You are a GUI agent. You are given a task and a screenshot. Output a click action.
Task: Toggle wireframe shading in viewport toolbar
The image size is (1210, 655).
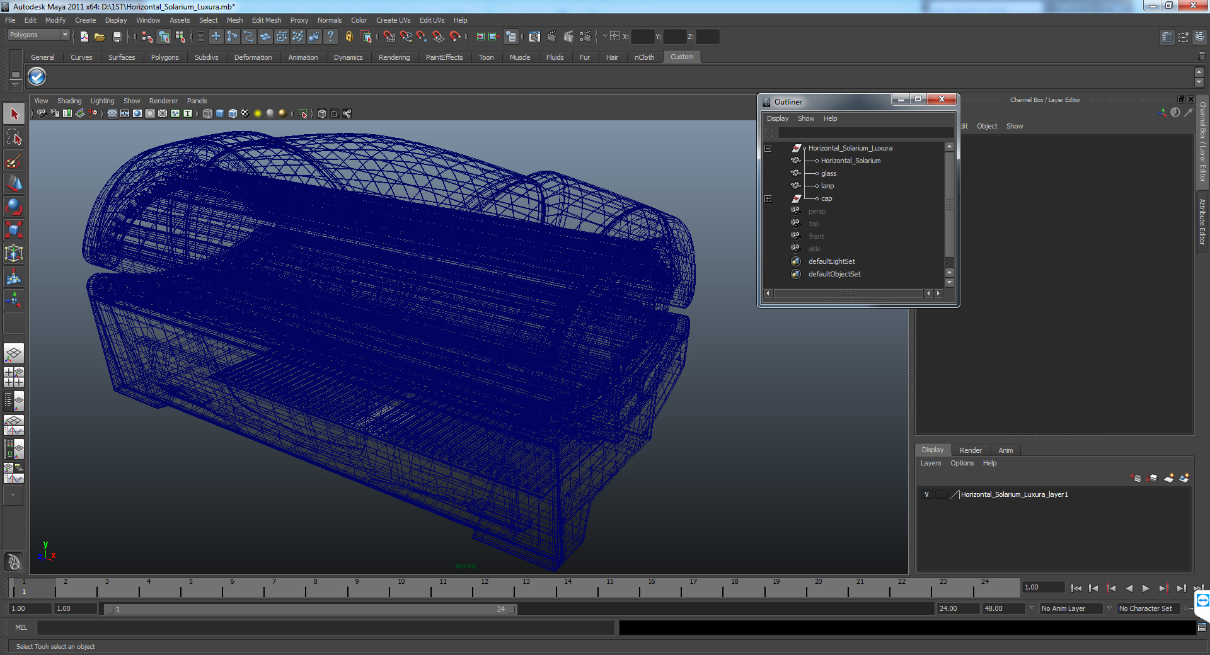point(207,113)
